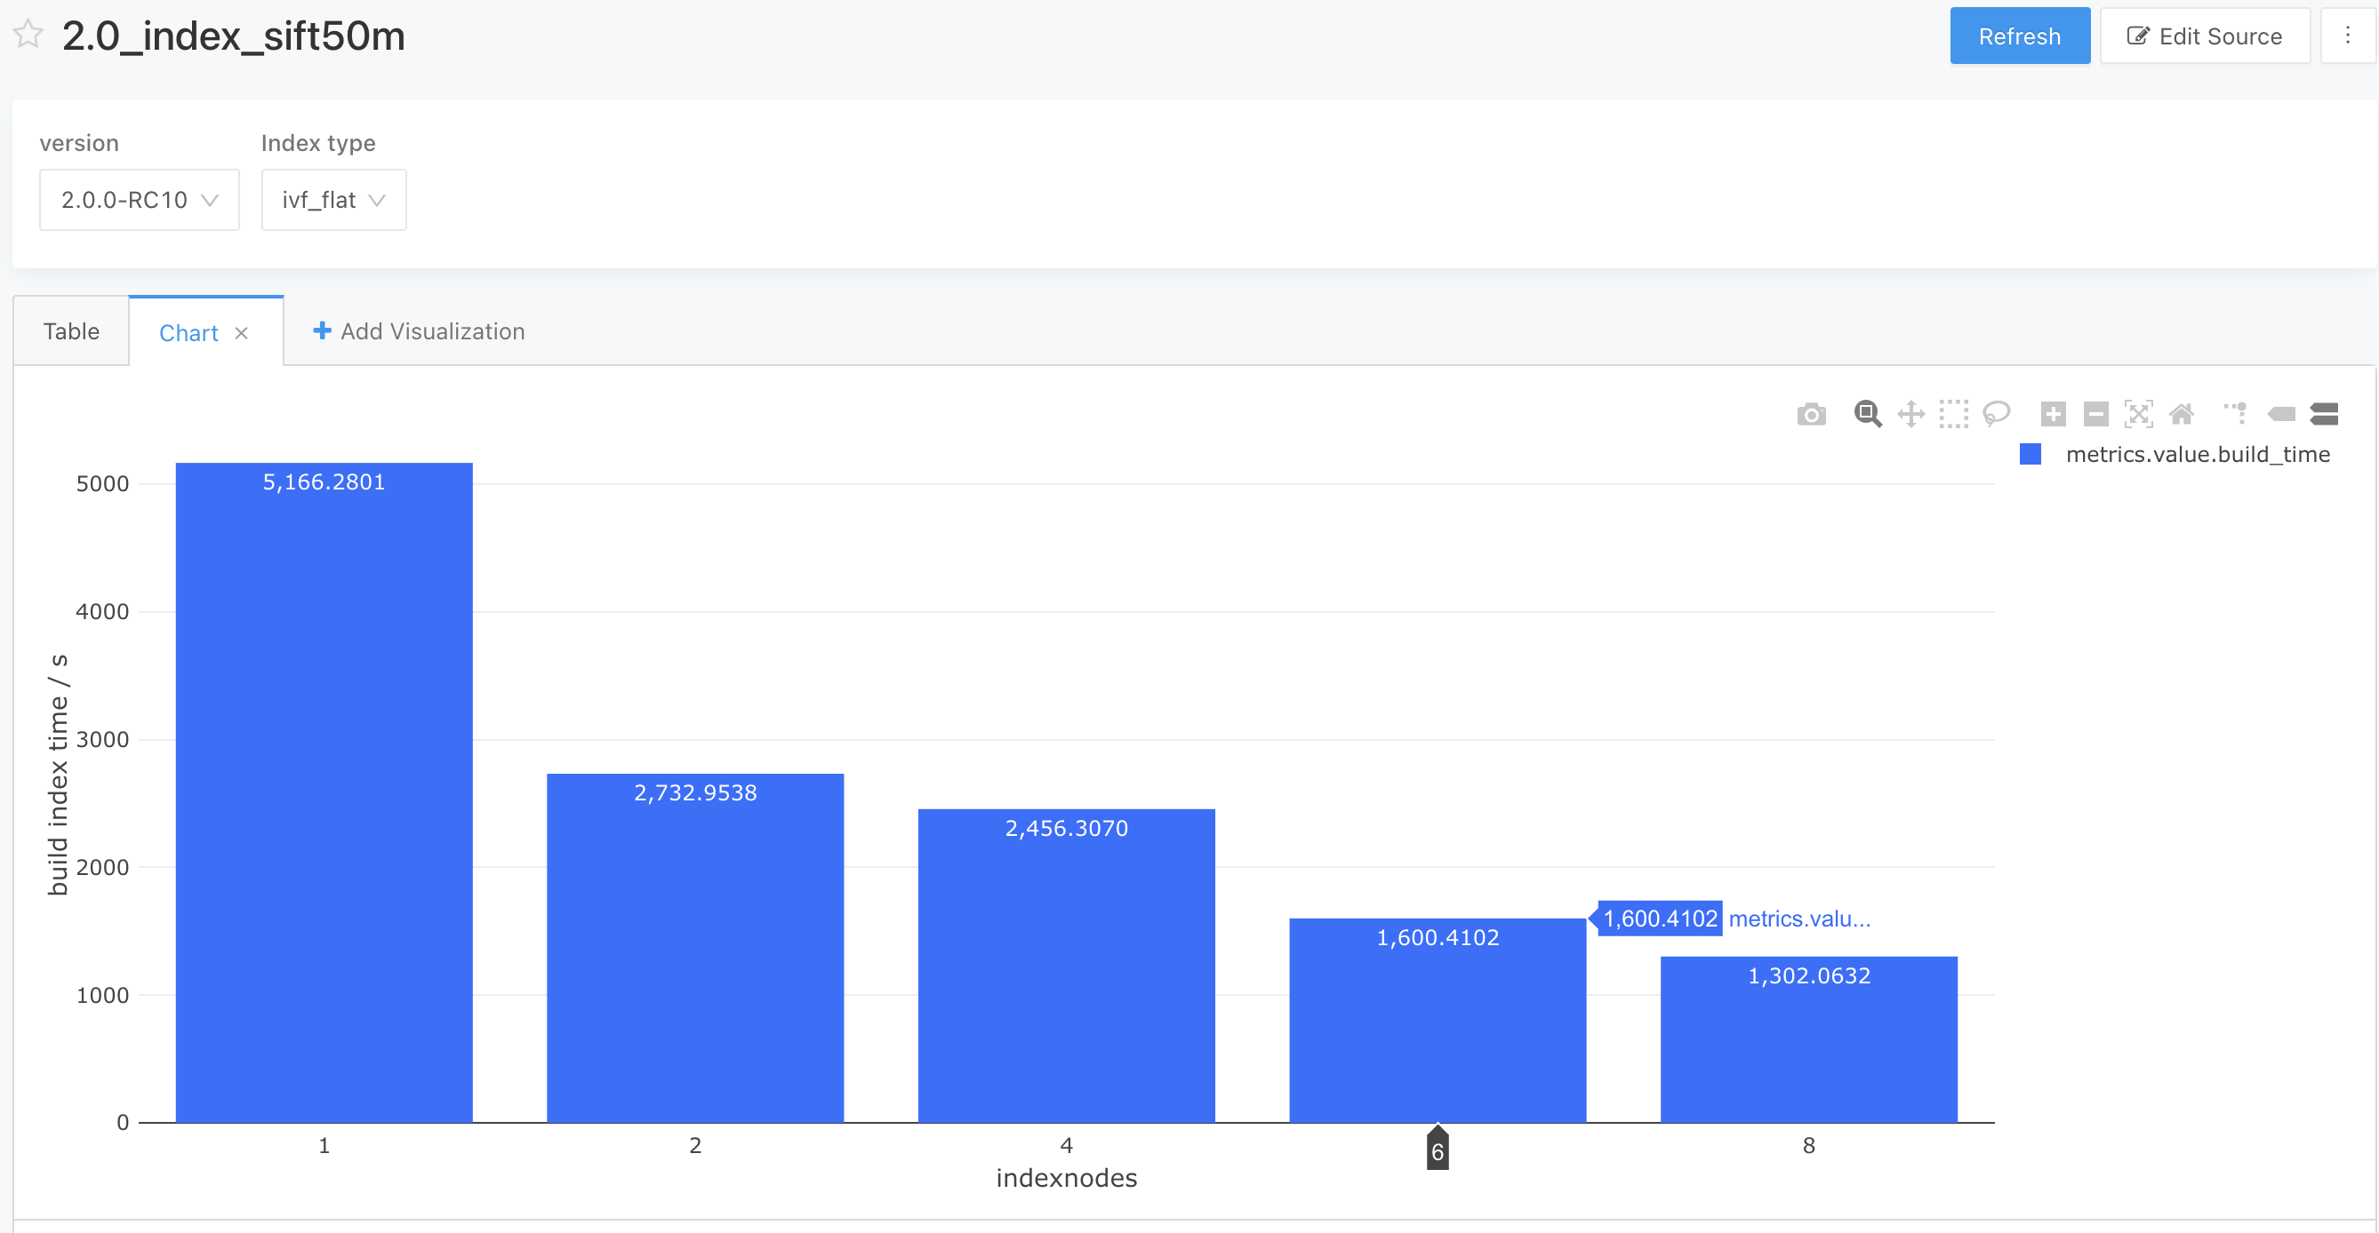Enable show closest data on hover
This screenshot has width=2379, height=1233.
(x=2281, y=414)
